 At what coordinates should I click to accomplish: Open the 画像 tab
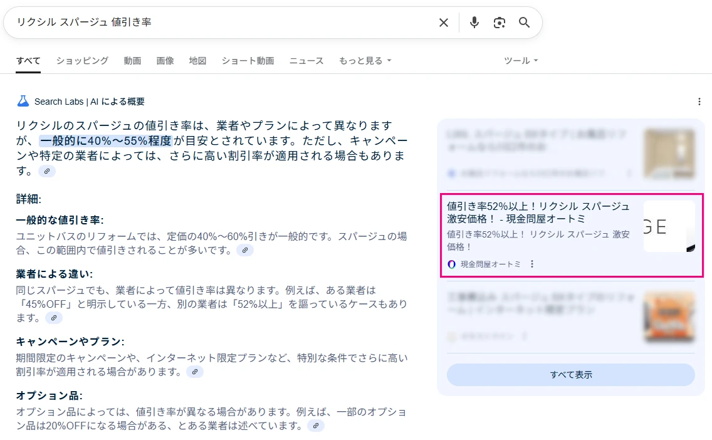click(165, 61)
